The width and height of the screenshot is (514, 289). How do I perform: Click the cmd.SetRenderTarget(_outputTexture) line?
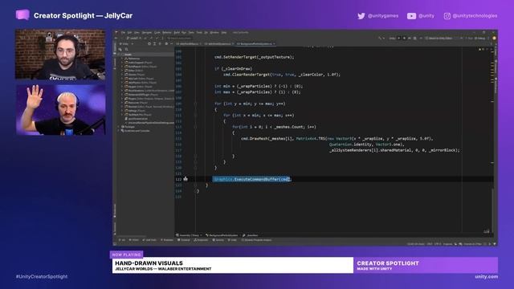pos(255,57)
